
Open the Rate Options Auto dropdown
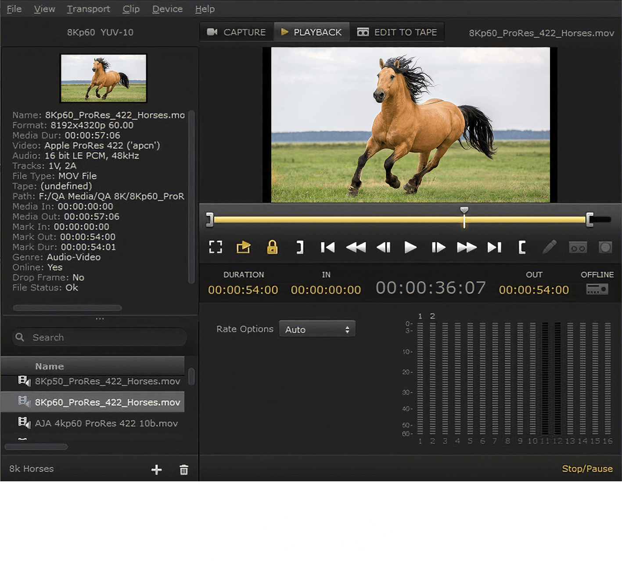pyautogui.click(x=317, y=329)
